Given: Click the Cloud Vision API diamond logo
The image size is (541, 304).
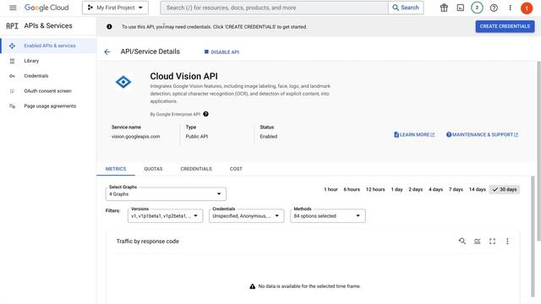Looking at the screenshot, I should click(x=123, y=82).
